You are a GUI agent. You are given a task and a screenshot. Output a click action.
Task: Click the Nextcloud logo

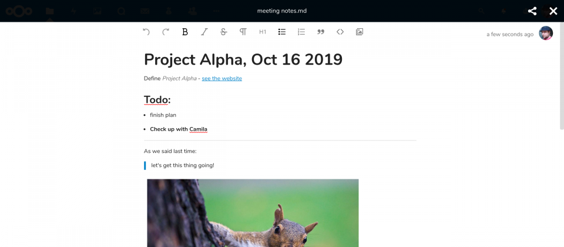click(19, 11)
